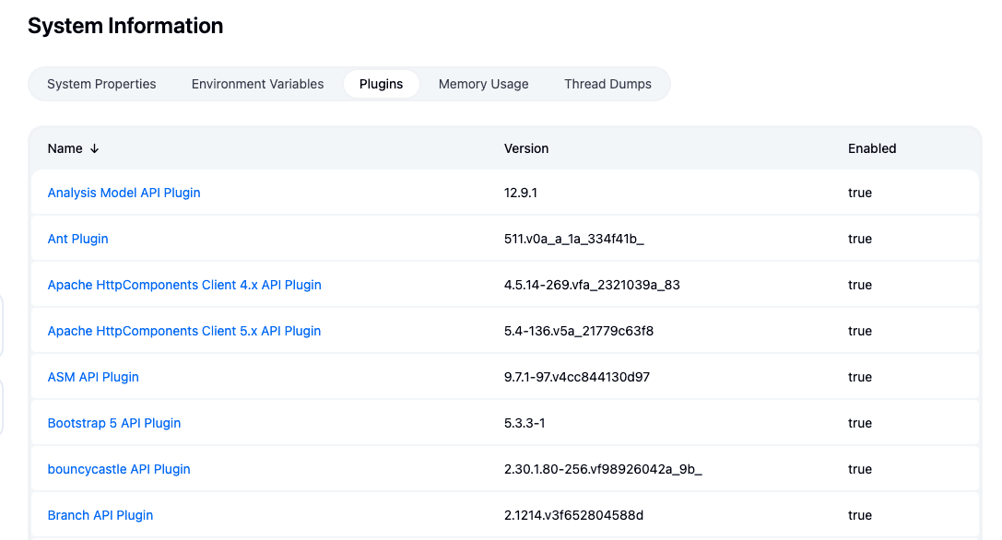Open the Branch API Plugin link
Viewport: 1002px width, 540px height.
100,515
